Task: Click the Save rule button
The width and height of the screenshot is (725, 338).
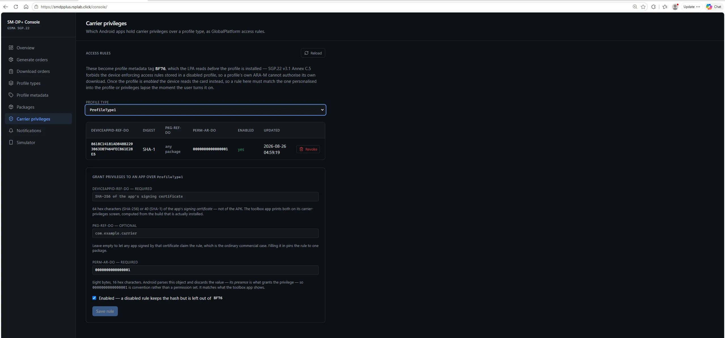Action: [x=105, y=311]
